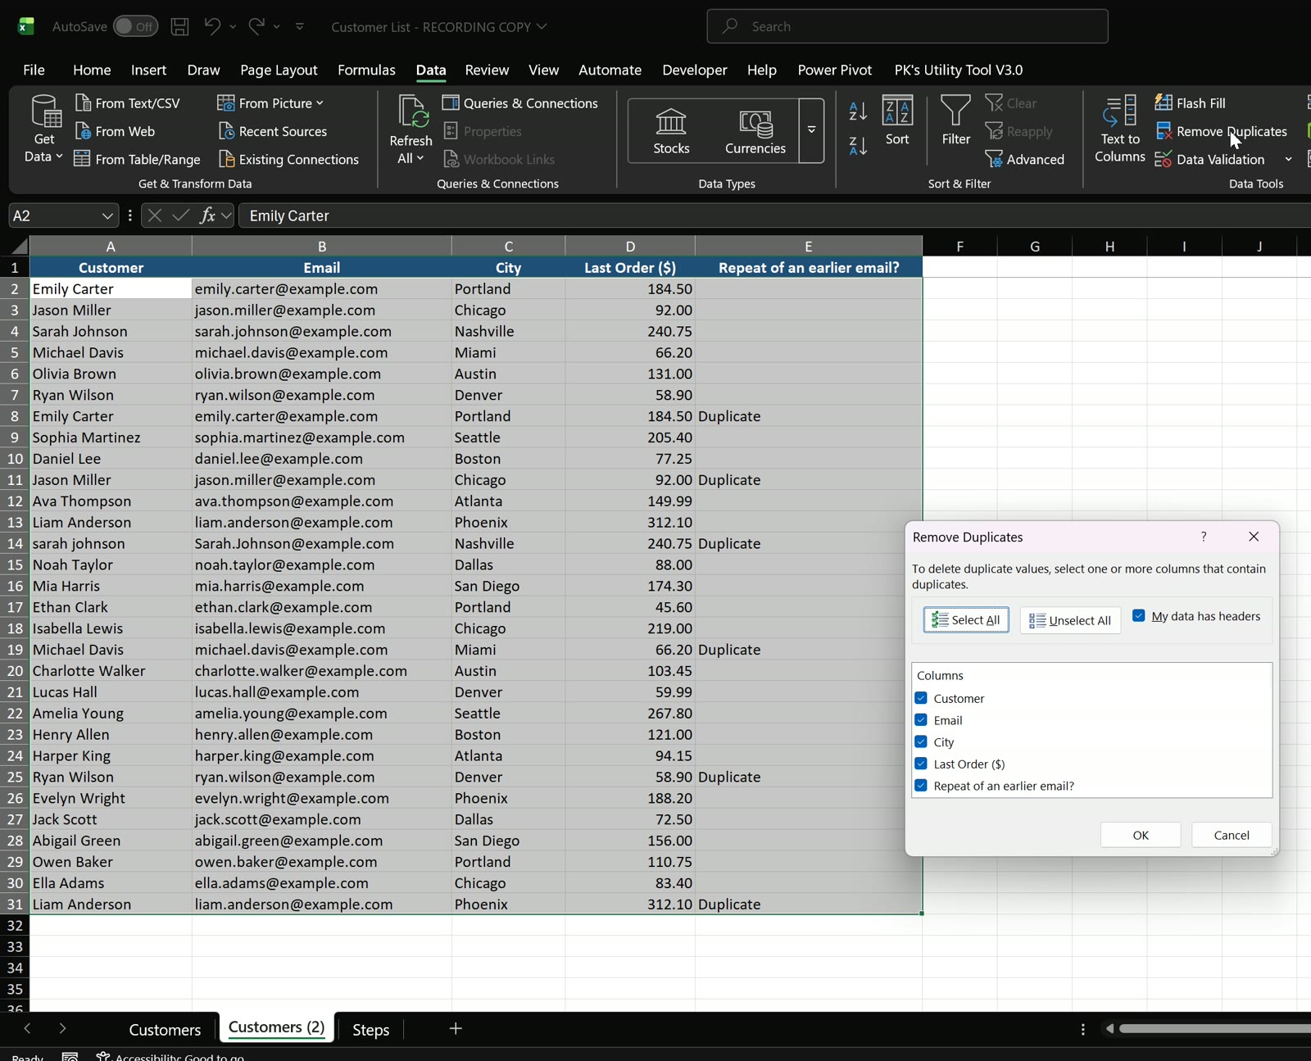This screenshot has width=1311, height=1061.
Task: Sort Z to A descending
Action: pyautogui.click(x=858, y=146)
